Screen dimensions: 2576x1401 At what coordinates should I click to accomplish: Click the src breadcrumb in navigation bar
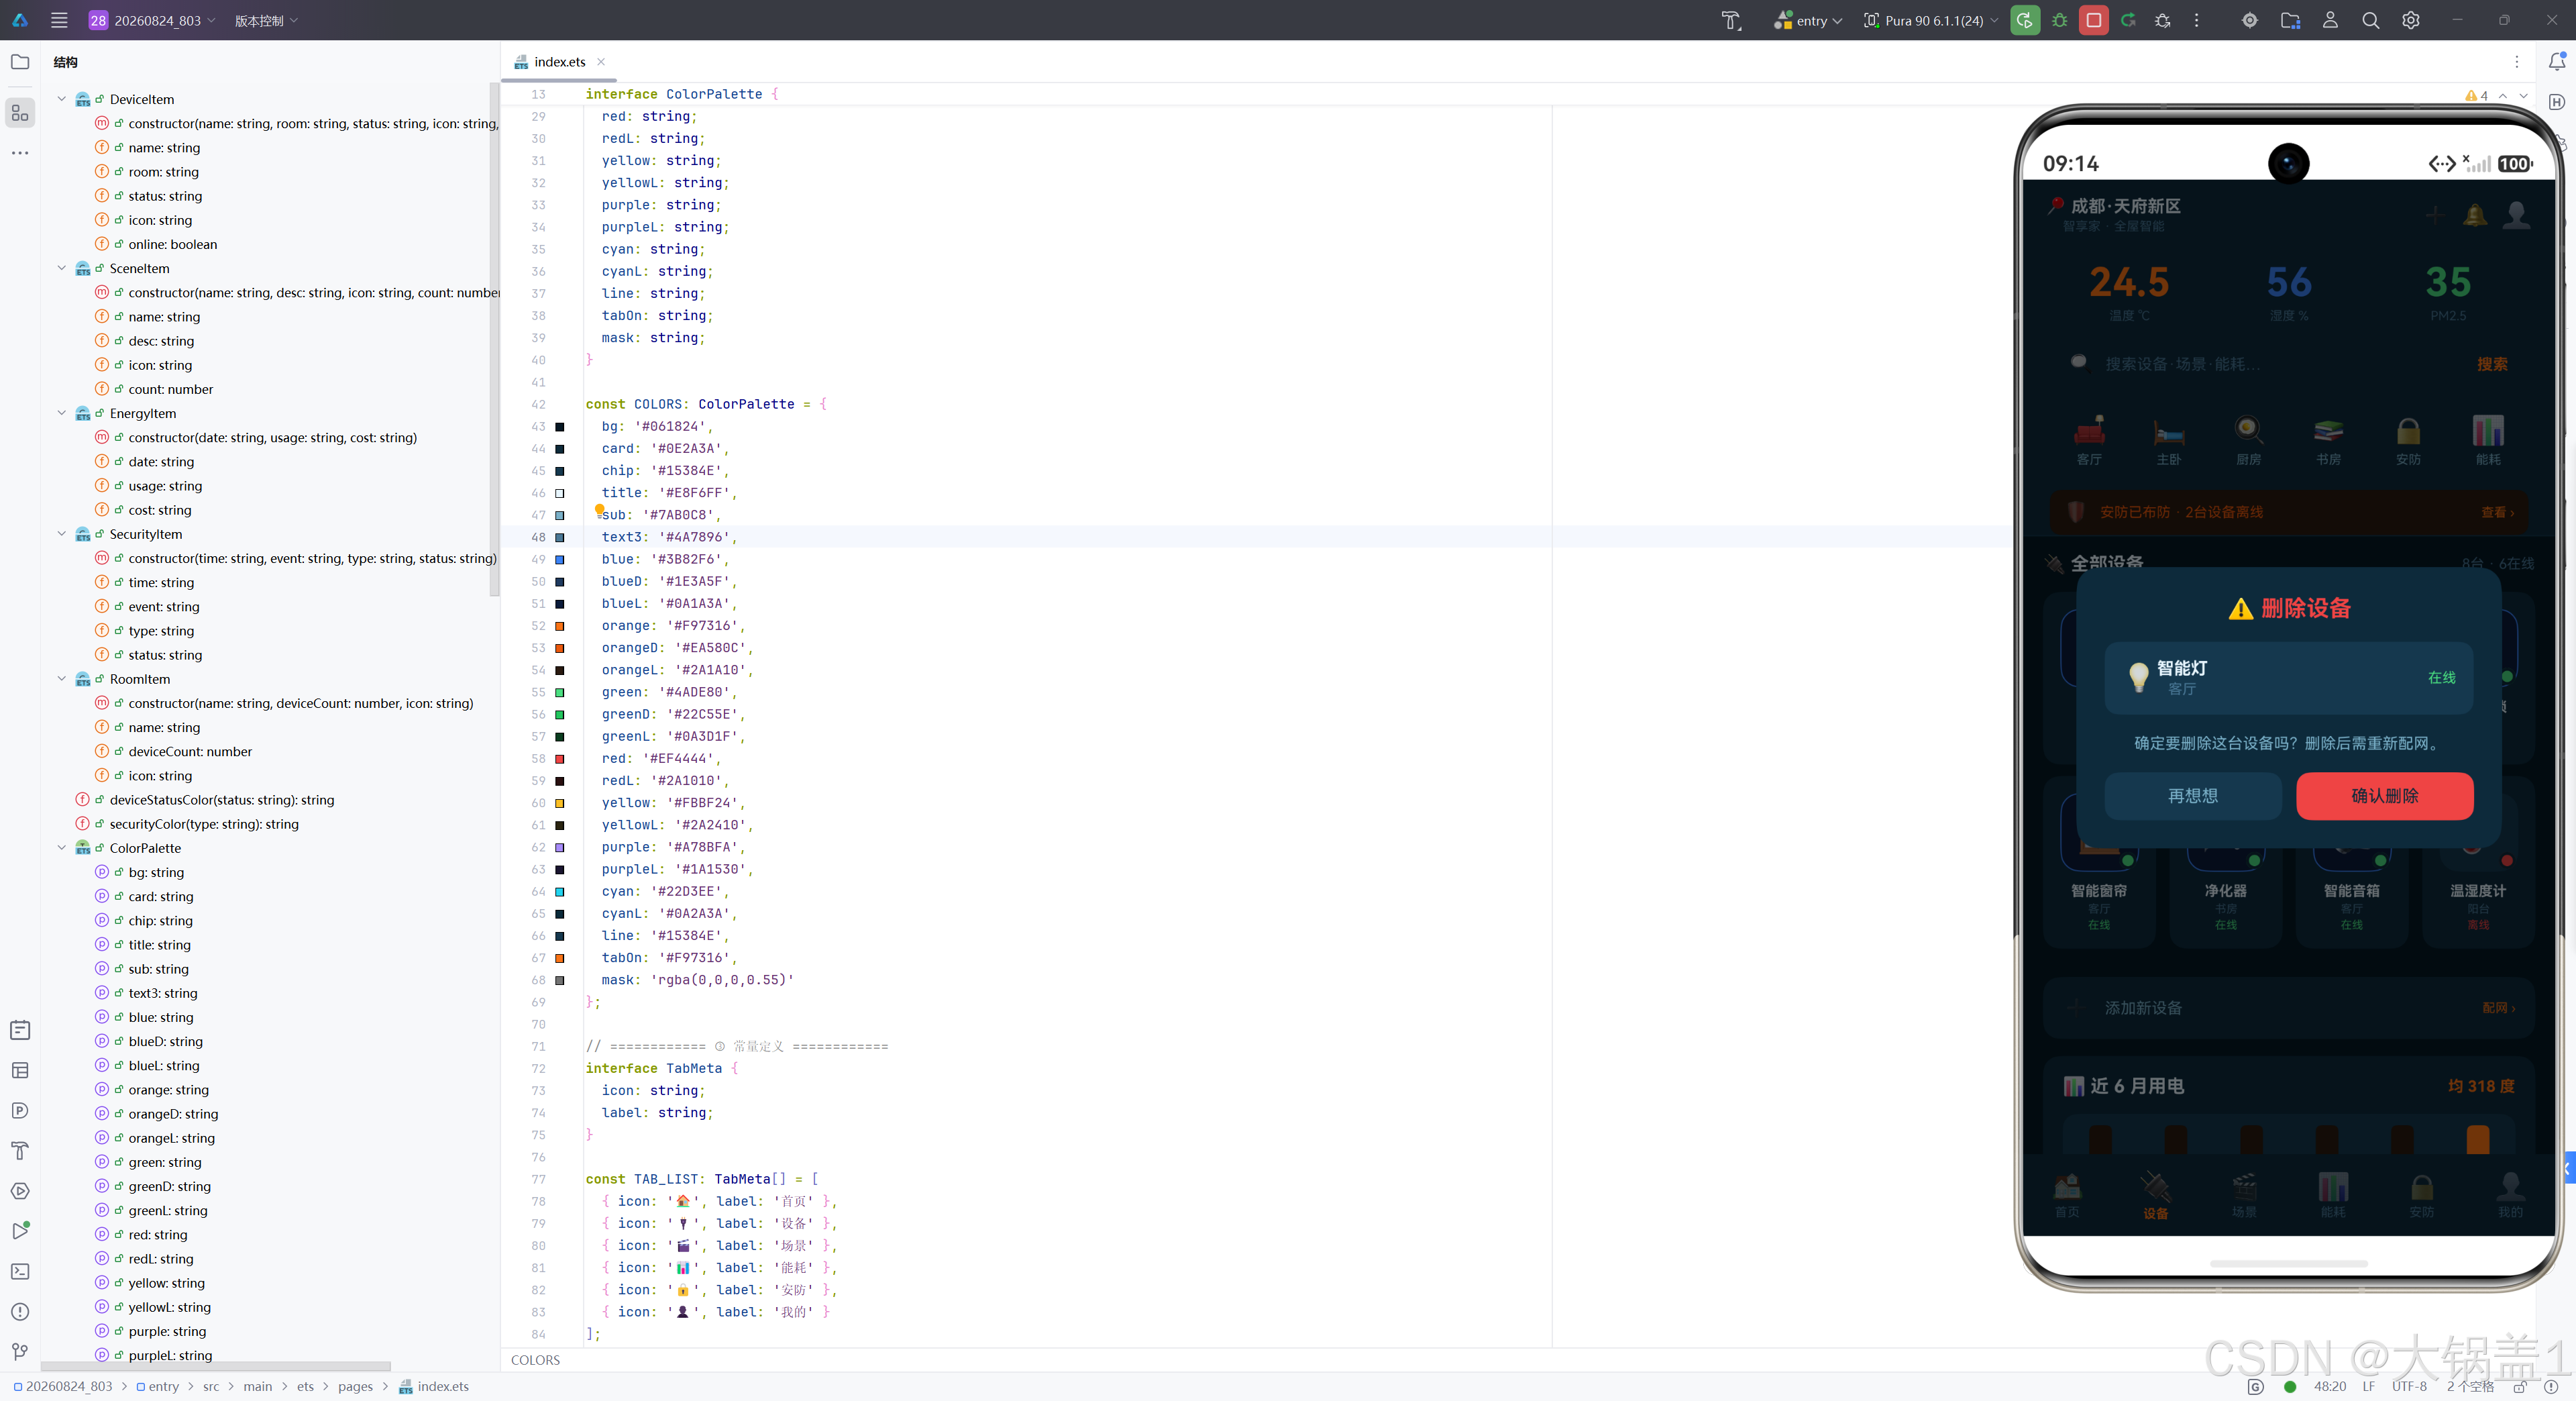pos(211,1386)
